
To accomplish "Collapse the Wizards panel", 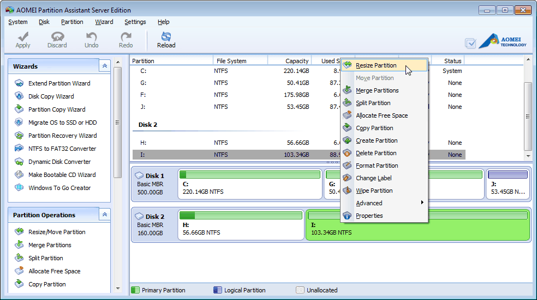I will (x=105, y=65).
